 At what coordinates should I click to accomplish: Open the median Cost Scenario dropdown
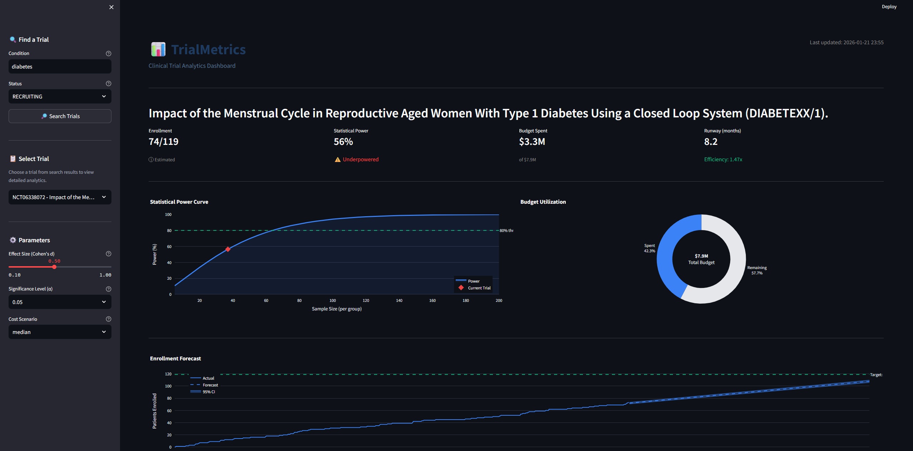[60, 332]
